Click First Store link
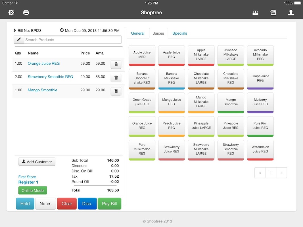 pyautogui.click(x=27, y=177)
